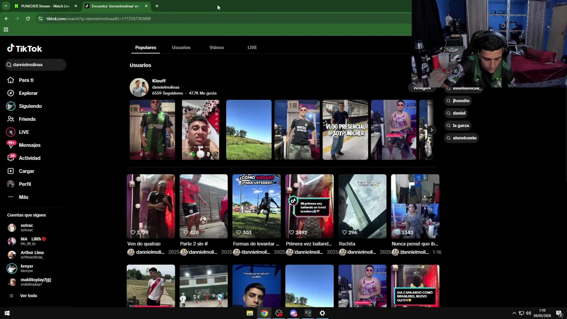Open the Windows Start menu
The width and height of the screenshot is (567, 319).
pyautogui.click(x=7, y=313)
